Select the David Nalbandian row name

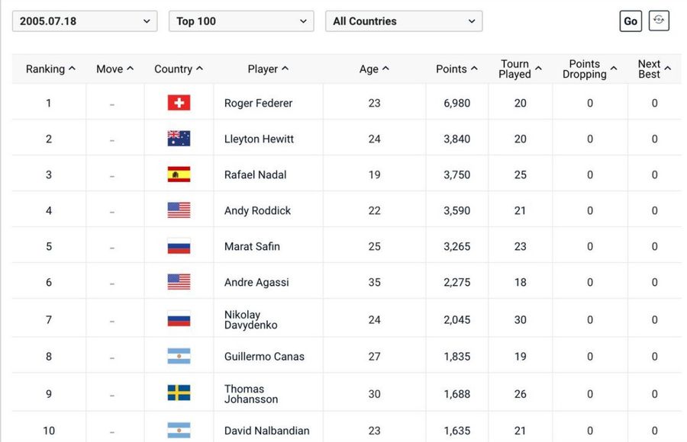[266, 431]
